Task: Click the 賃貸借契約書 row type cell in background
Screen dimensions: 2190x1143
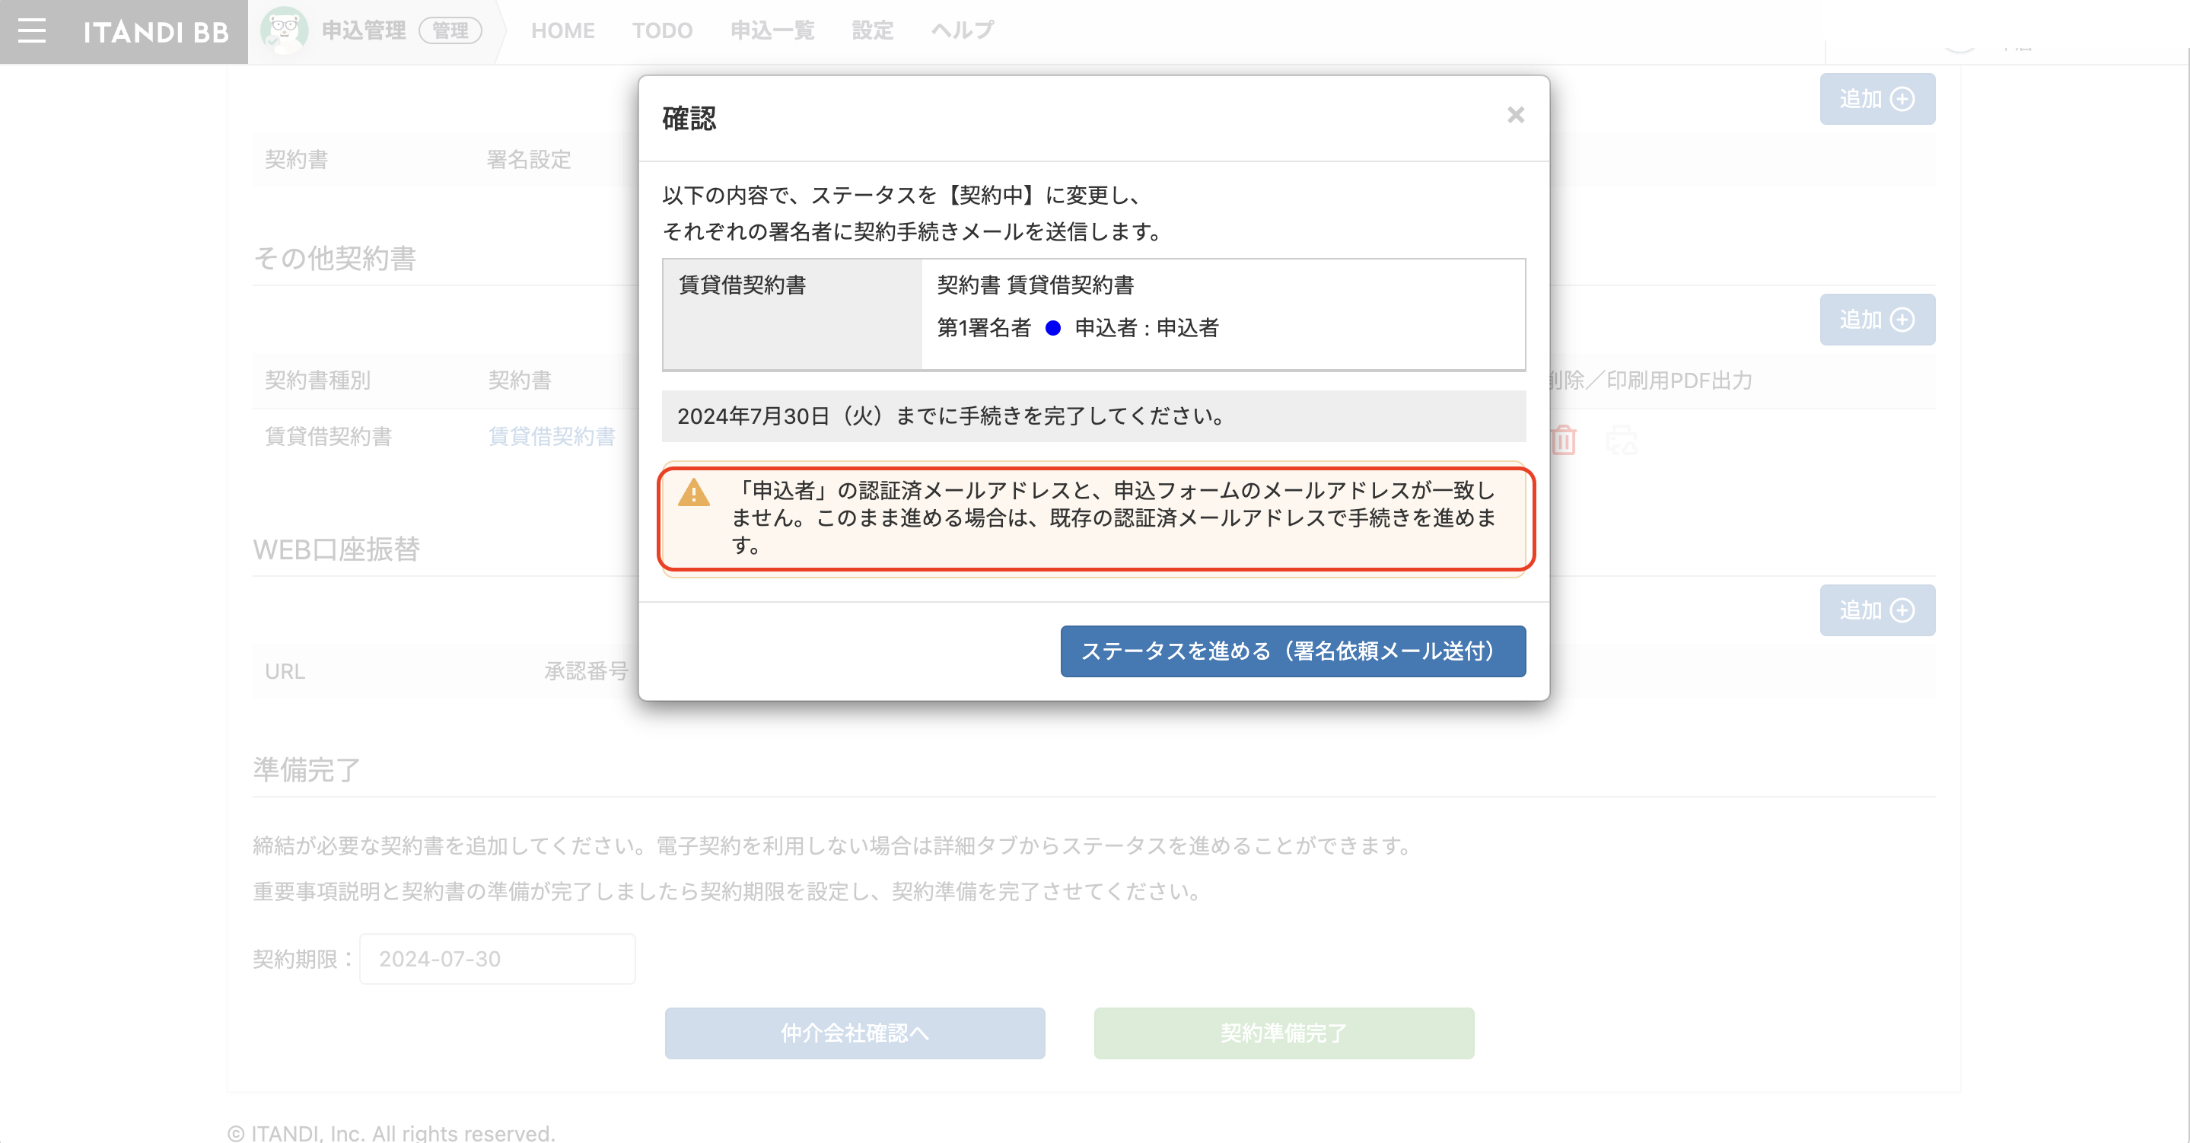Action: [x=328, y=436]
